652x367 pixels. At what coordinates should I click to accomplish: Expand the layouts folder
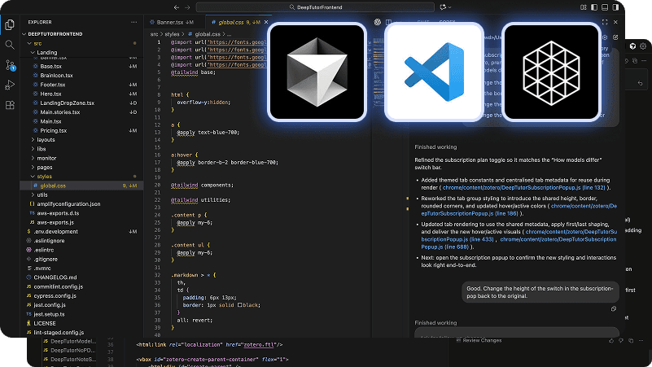(33, 140)
